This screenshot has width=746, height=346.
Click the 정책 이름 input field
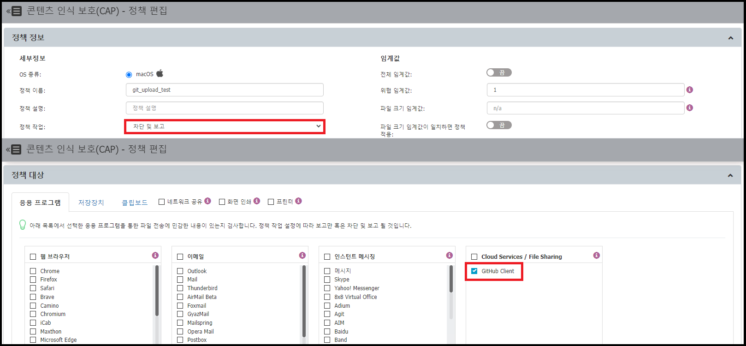click(x=225, y=90)
